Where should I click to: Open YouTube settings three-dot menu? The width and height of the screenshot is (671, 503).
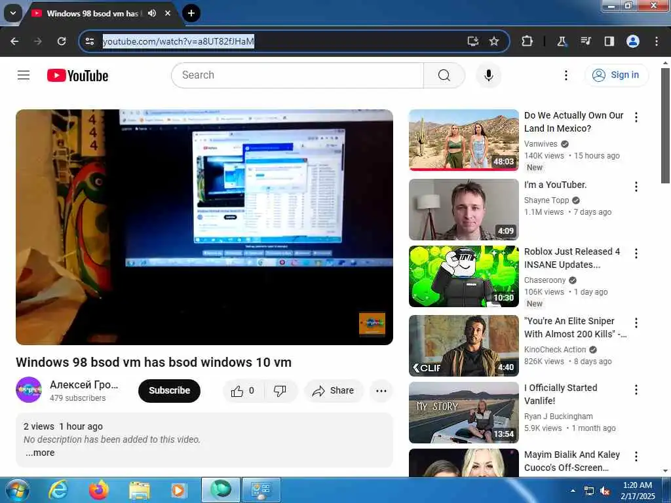pyautogui.click(x=566, y=75)
